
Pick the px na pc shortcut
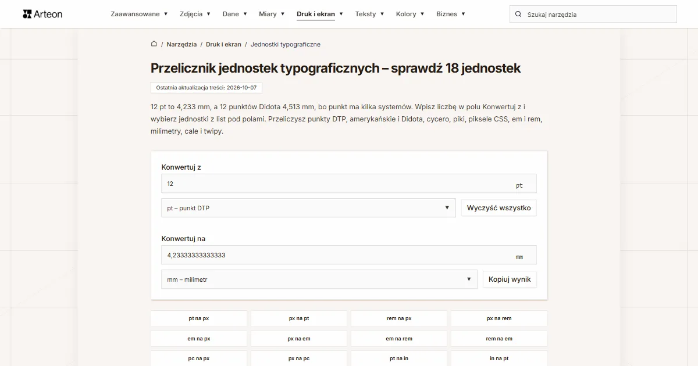tap(299, 358)
